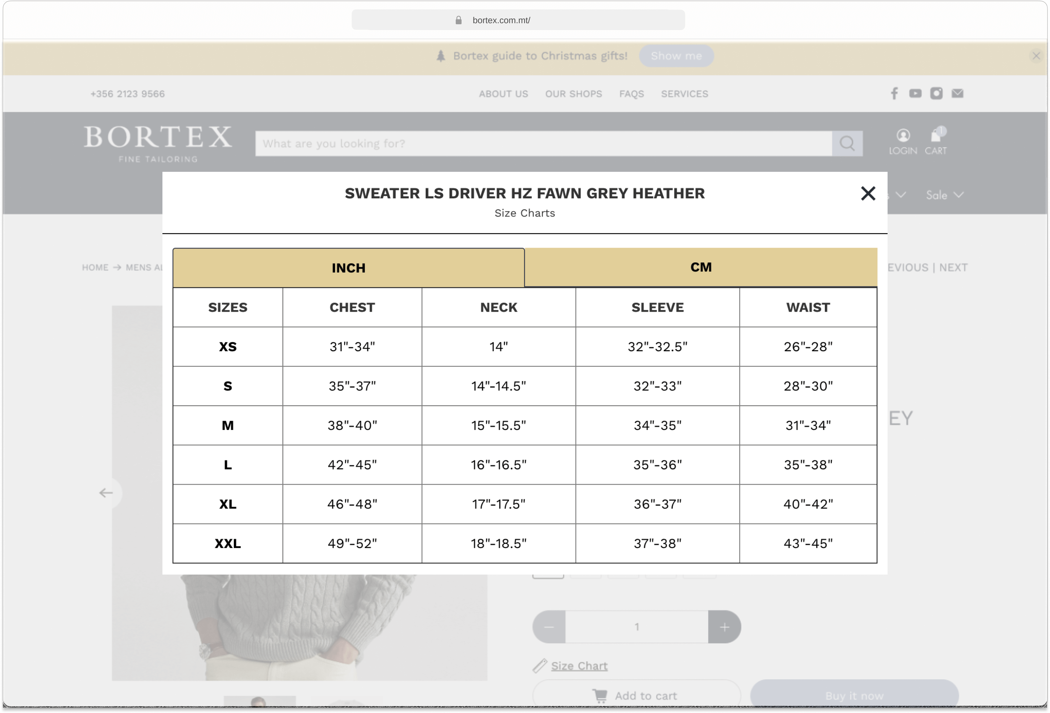Open the ABOUT US menu item
This screenshot has height=713, width=1050.
click(x=503, y=94)
